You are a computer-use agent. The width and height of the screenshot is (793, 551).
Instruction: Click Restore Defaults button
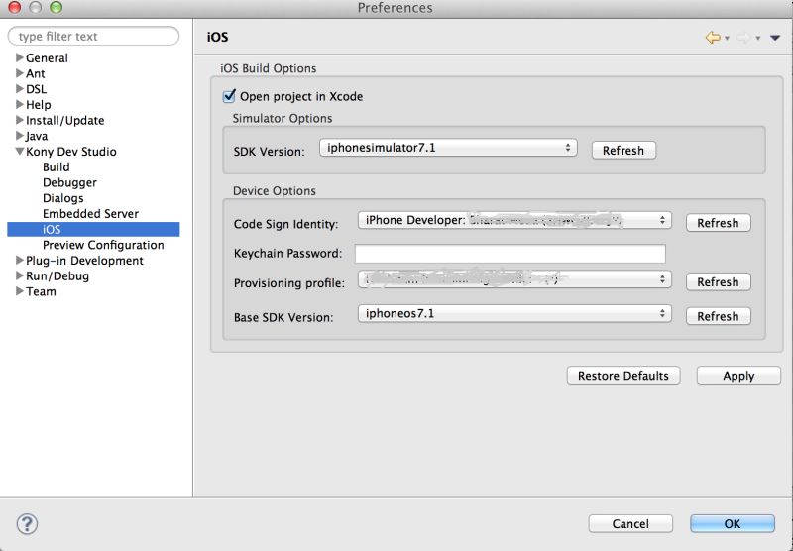pyautogui.click(x=623, y=376)
